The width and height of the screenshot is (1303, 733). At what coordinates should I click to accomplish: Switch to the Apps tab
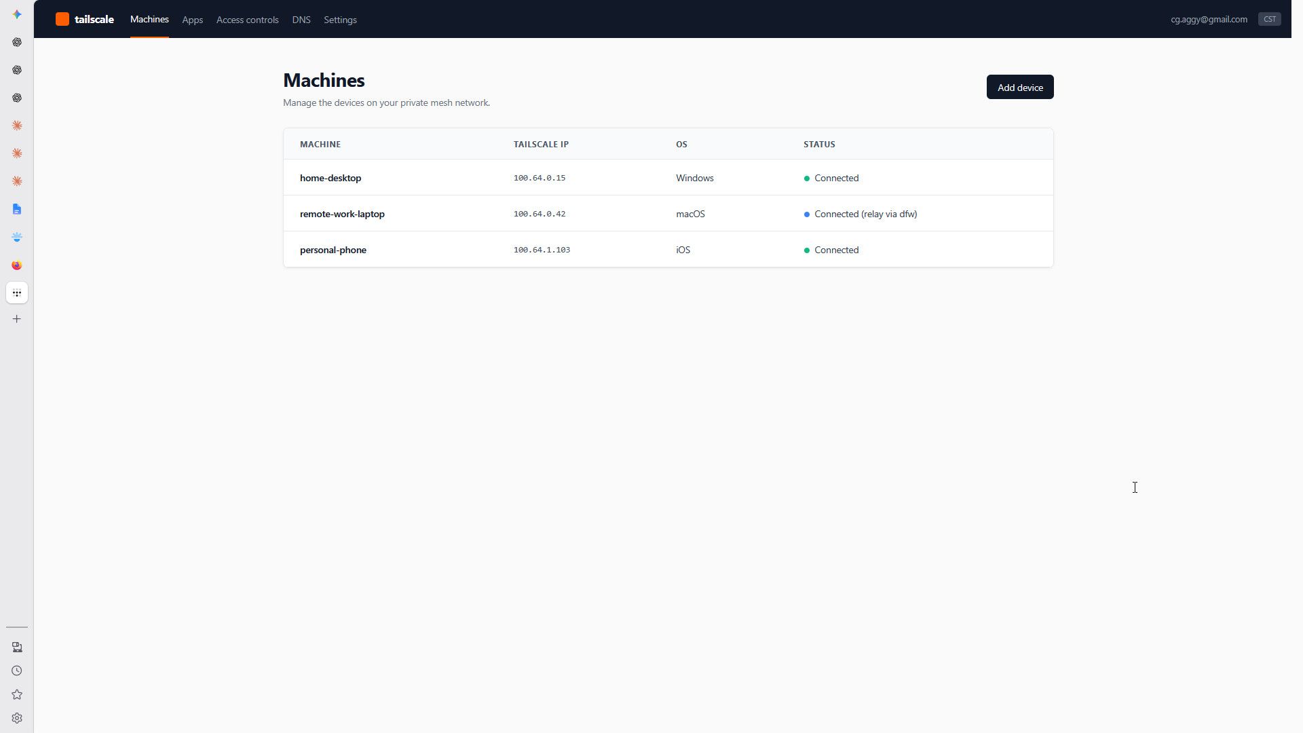(x=193, y=20)
